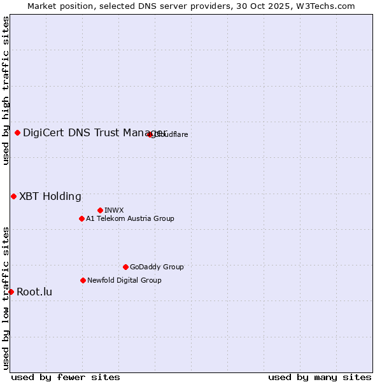Image resolution: width=382 pixels, height=382 pixels.
Task: Select the XBT Holding red marker
Action: (x=14, y=196)
